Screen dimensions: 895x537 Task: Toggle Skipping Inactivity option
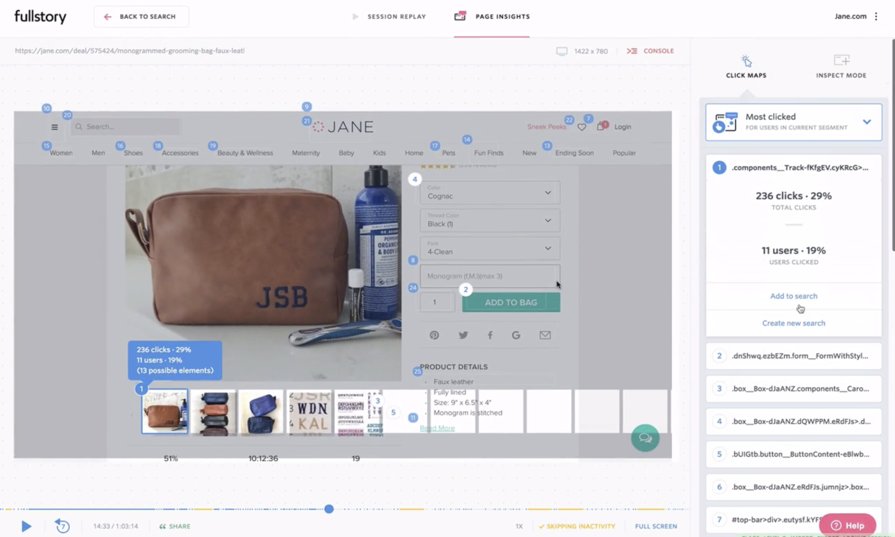[577, 526]
